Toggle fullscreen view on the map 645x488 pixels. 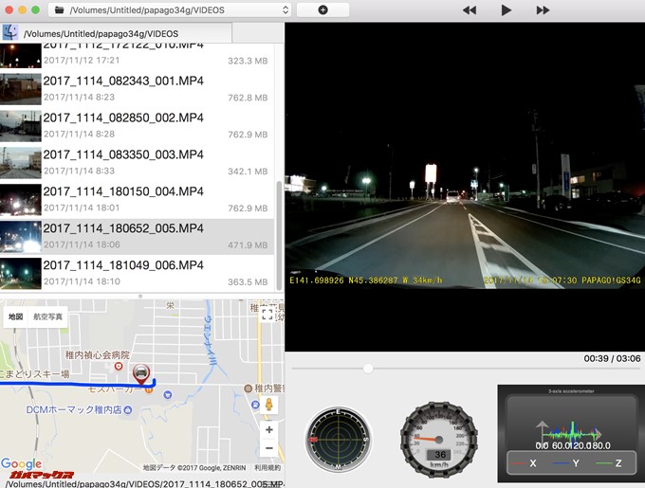[x=267, y=315]
